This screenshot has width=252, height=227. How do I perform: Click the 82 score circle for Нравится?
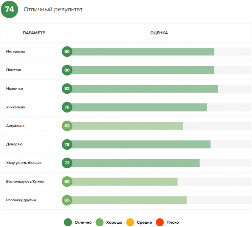point(67,89)
